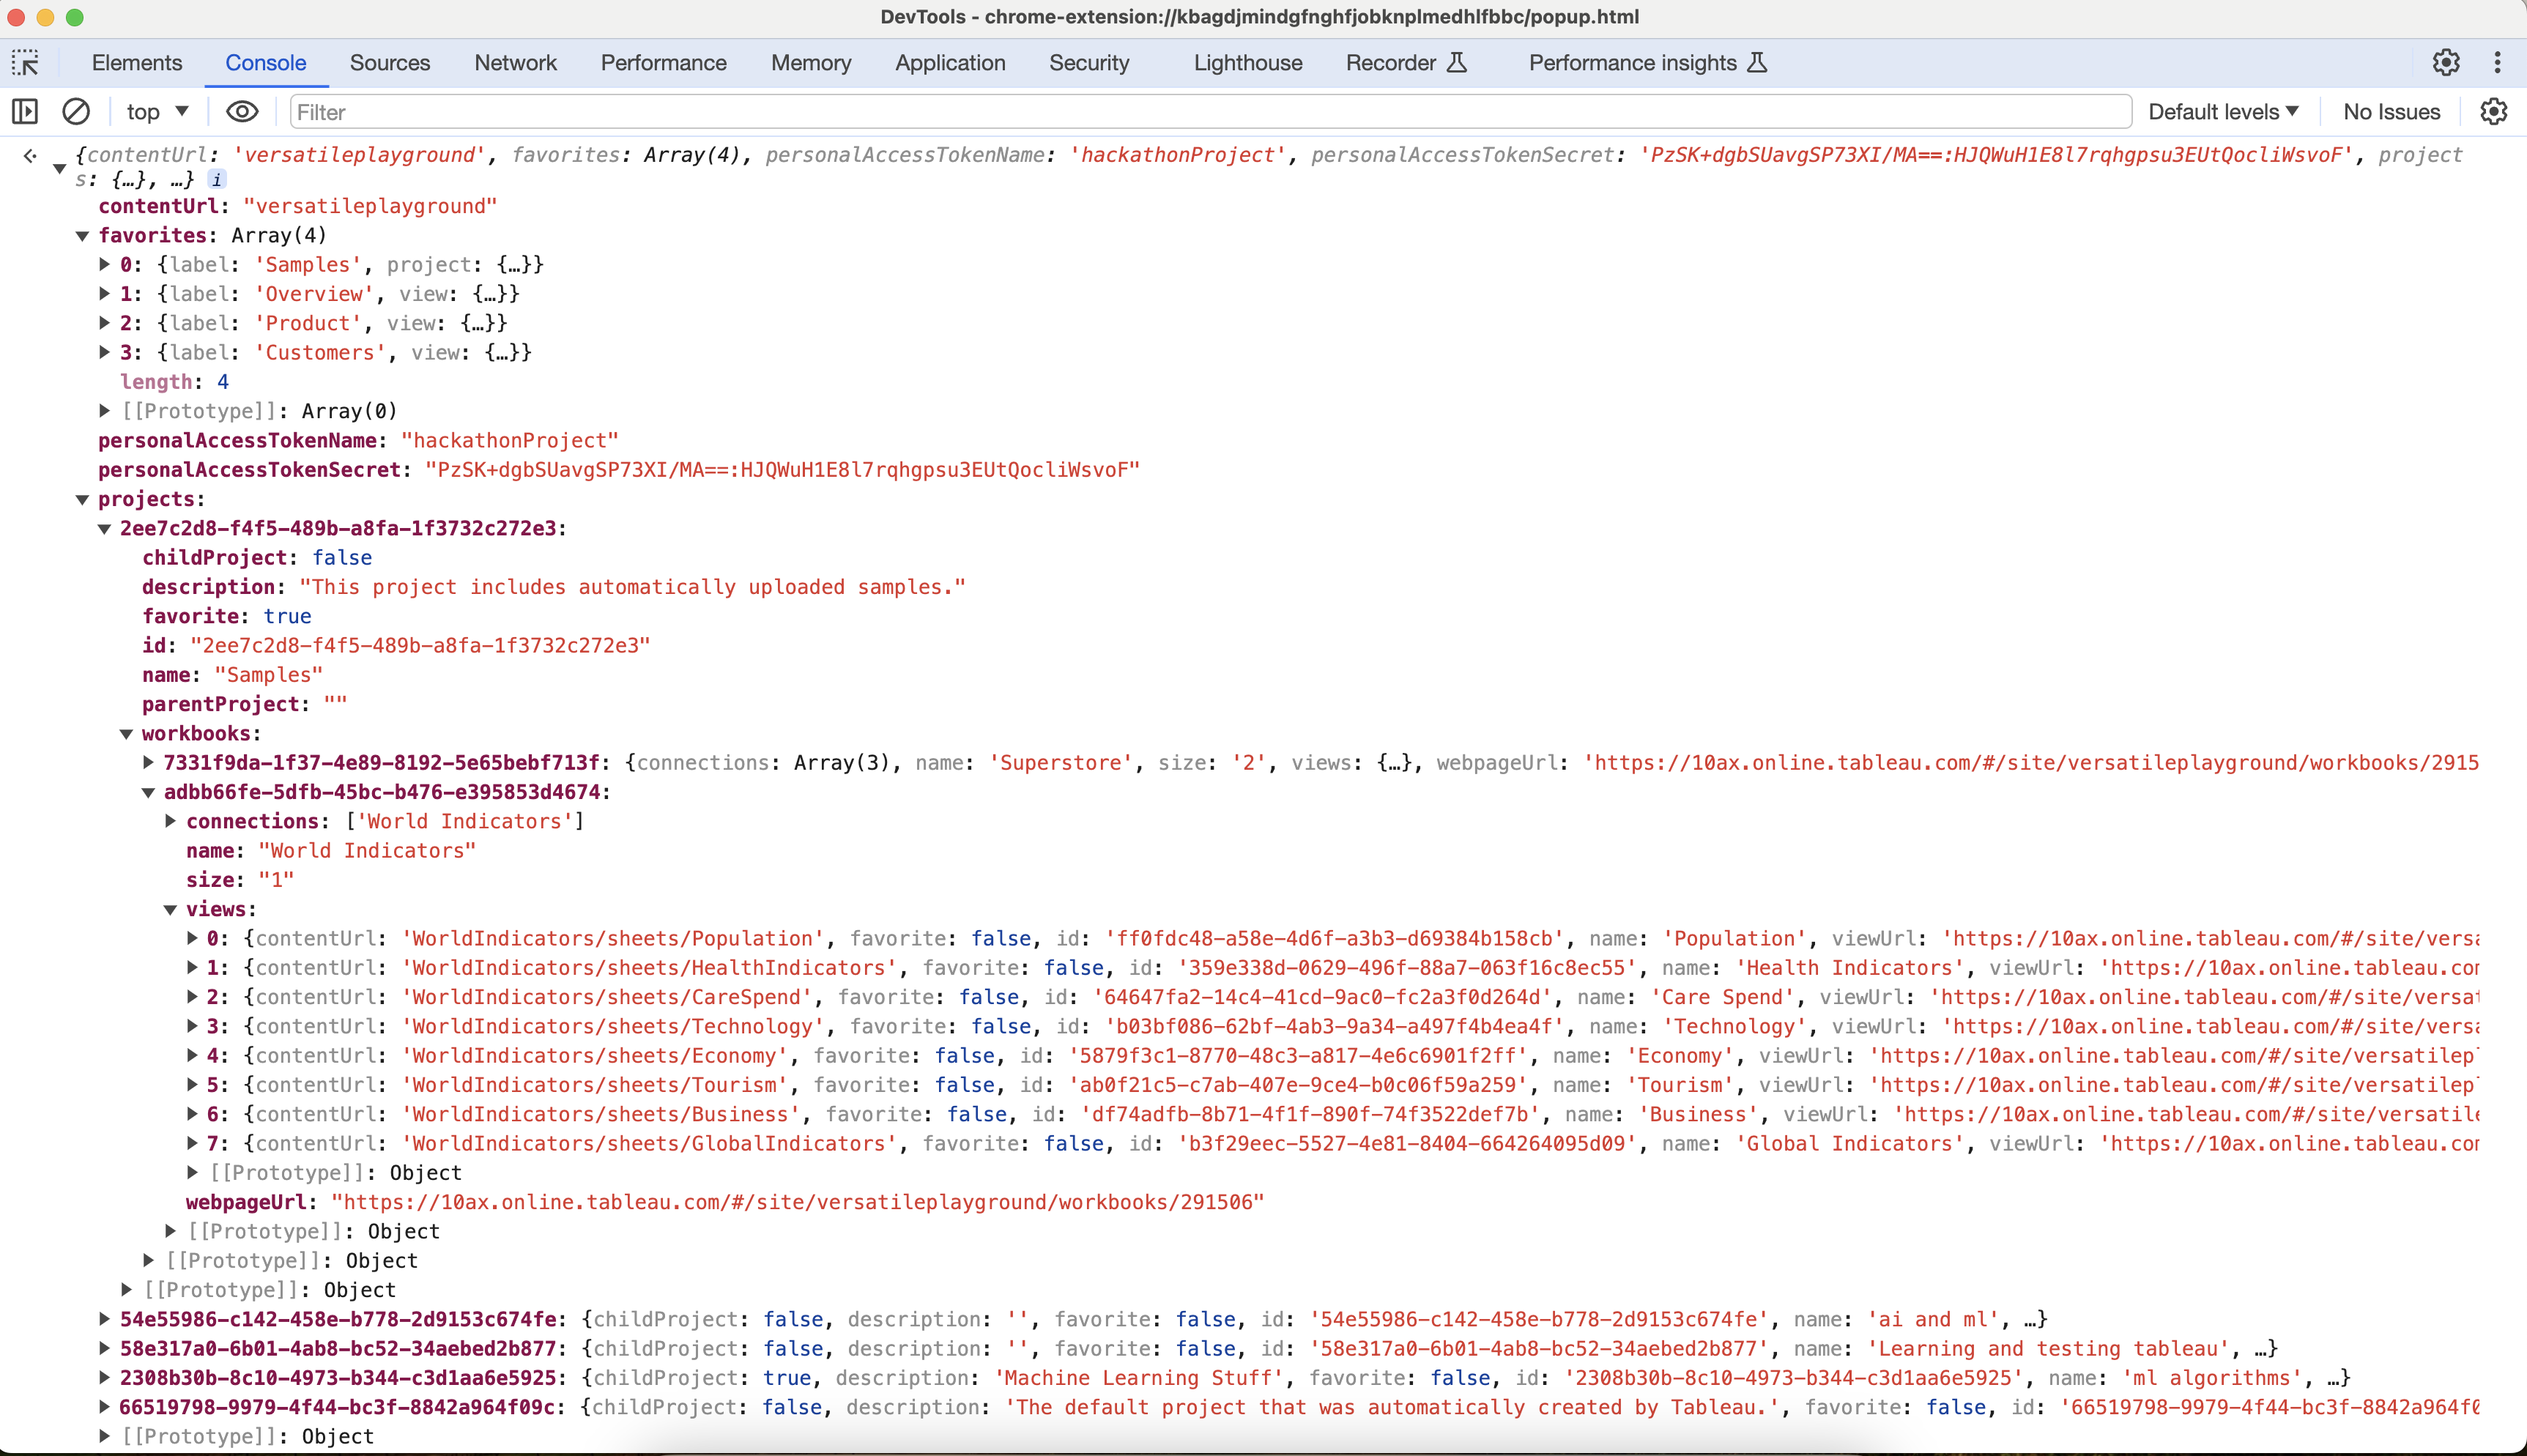This screenshot has width=2527, height=1456.
Task: Expand favorites item 0 labeled Samples
Action: point(105,265)
